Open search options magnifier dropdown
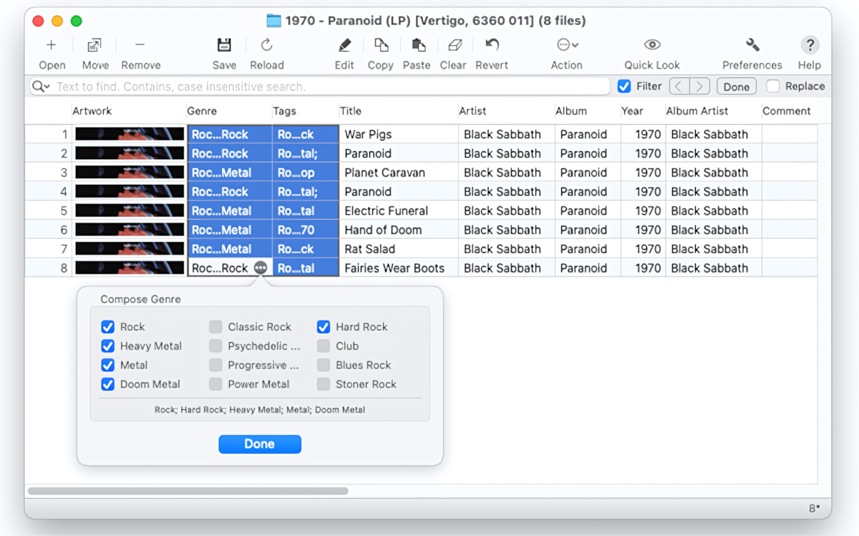The image size is (859, 536). pyautogui.click(x=41, y=87)
